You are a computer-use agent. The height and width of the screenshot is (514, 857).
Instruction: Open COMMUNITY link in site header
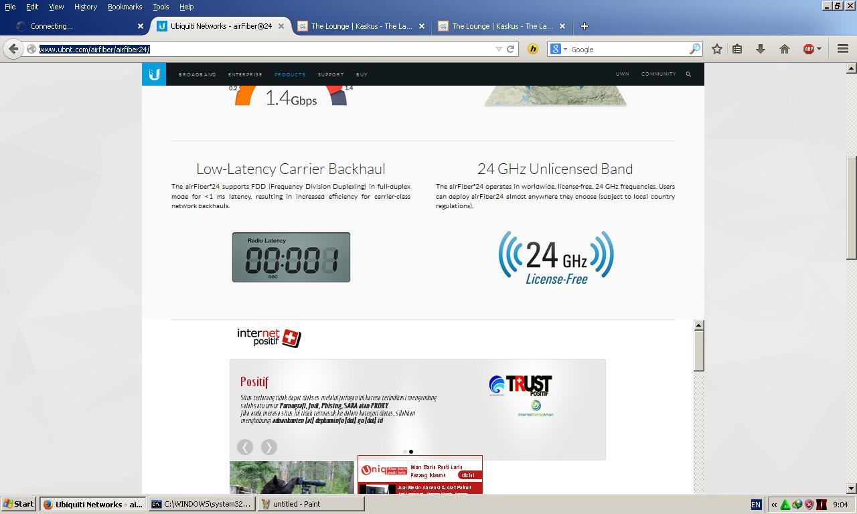pos(659,74)
